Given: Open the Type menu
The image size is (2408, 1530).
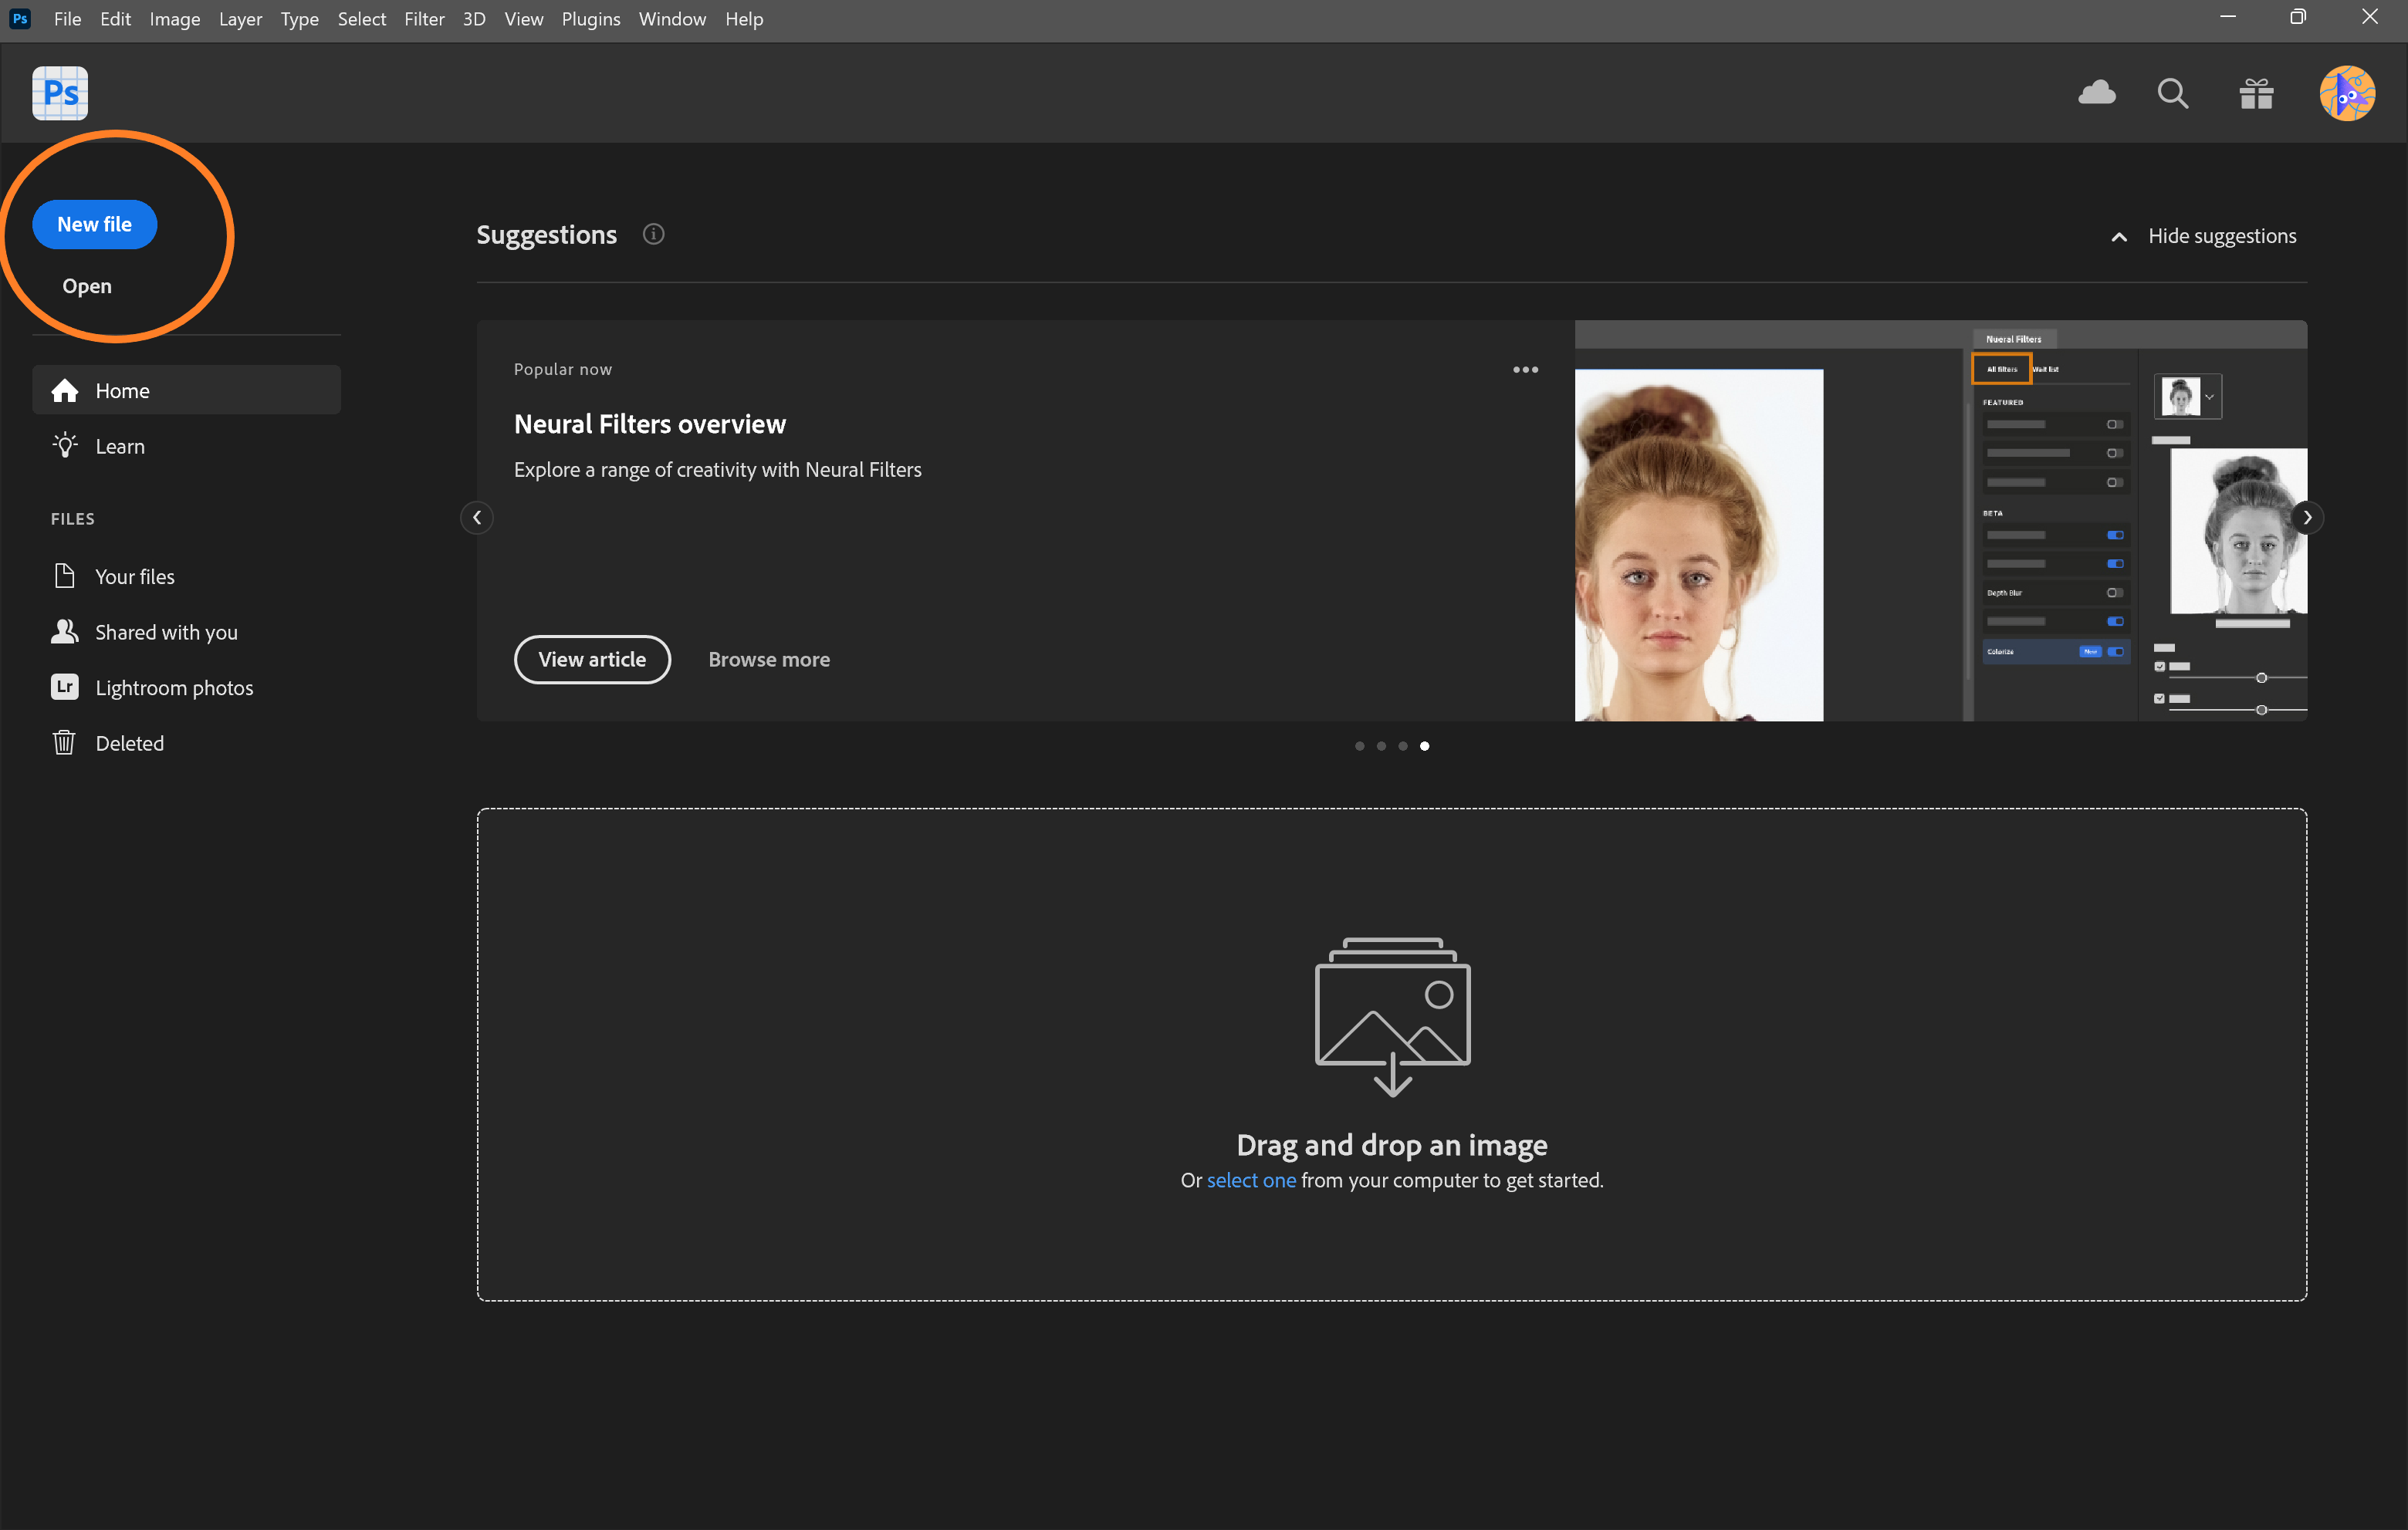Looking at the screenshot, I should point(299,19).
